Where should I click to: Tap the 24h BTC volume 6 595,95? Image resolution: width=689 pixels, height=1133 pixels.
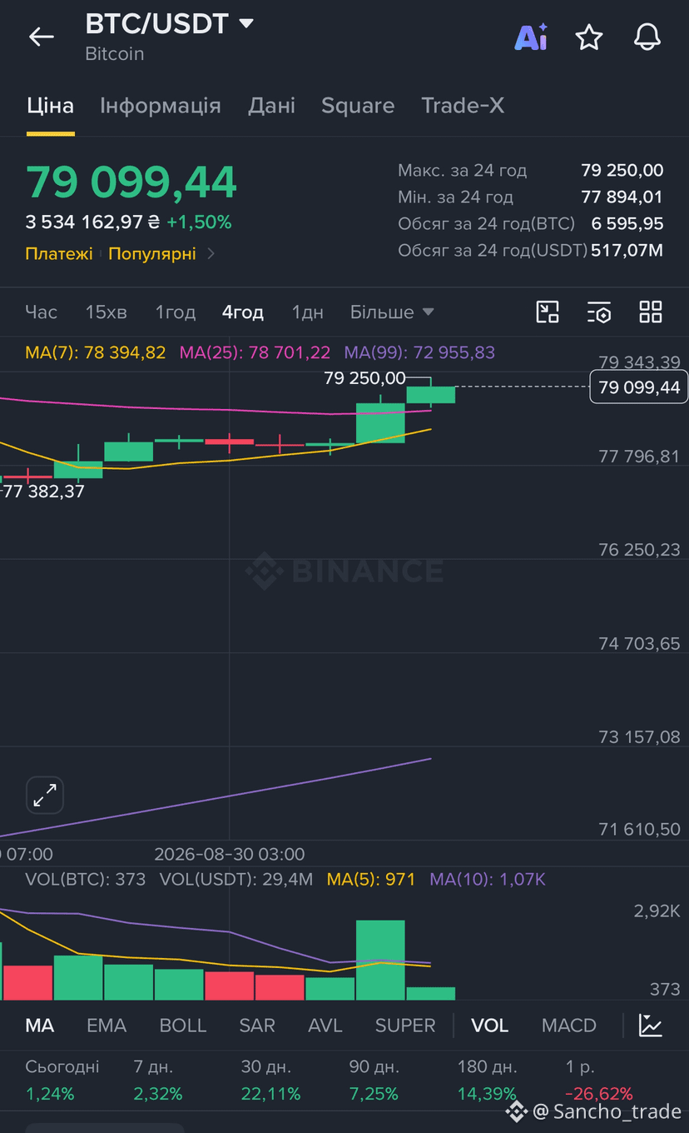click(627, 224)
